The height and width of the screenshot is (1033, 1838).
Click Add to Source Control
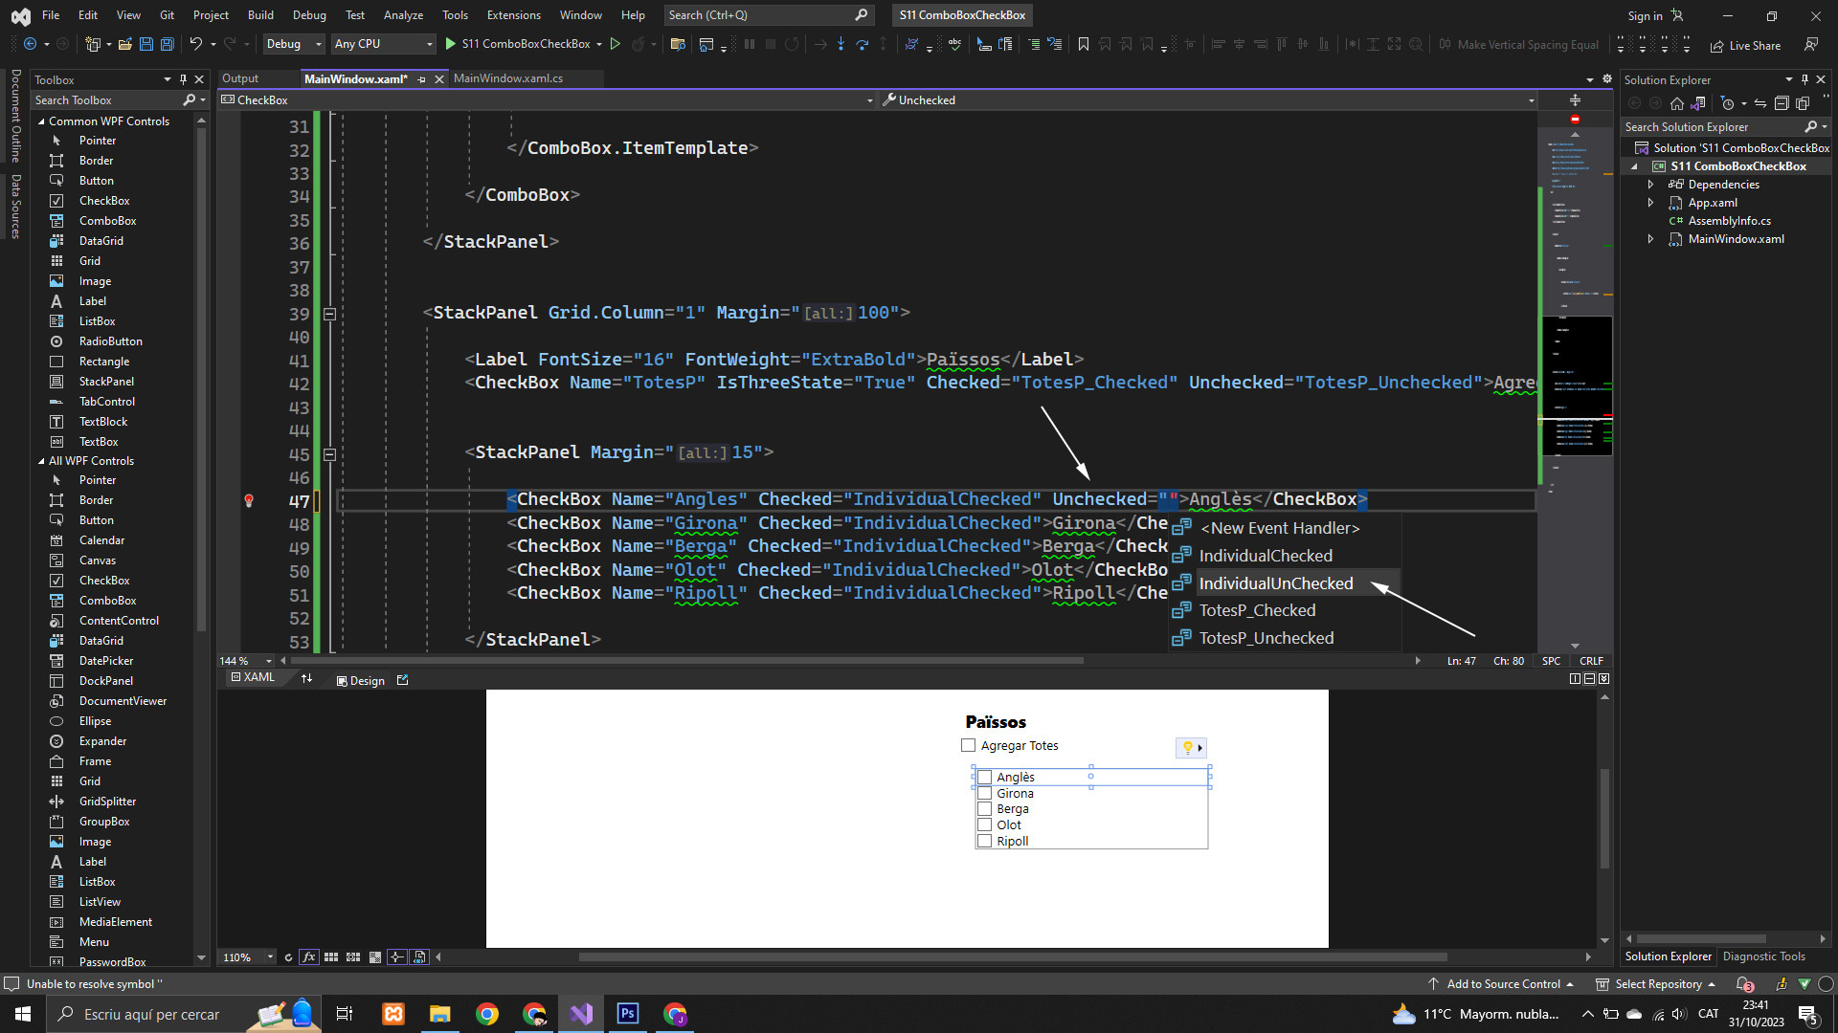(1503, 984)
